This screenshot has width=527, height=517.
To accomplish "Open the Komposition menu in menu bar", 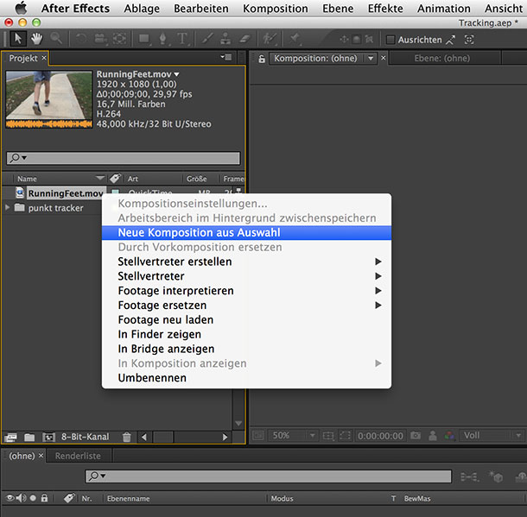I will pyautogui.click(x=276, y=9).
